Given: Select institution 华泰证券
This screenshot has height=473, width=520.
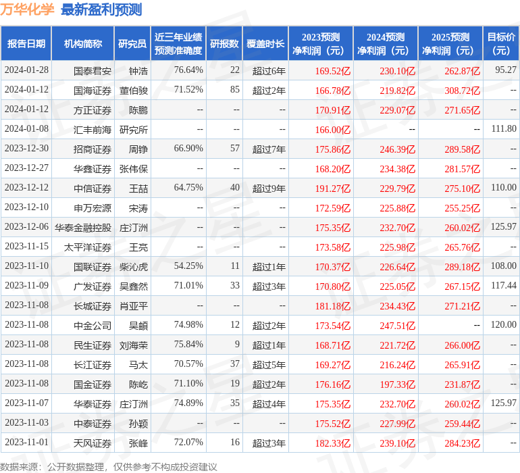Looking at the screenshot, I should click(93, 403).
